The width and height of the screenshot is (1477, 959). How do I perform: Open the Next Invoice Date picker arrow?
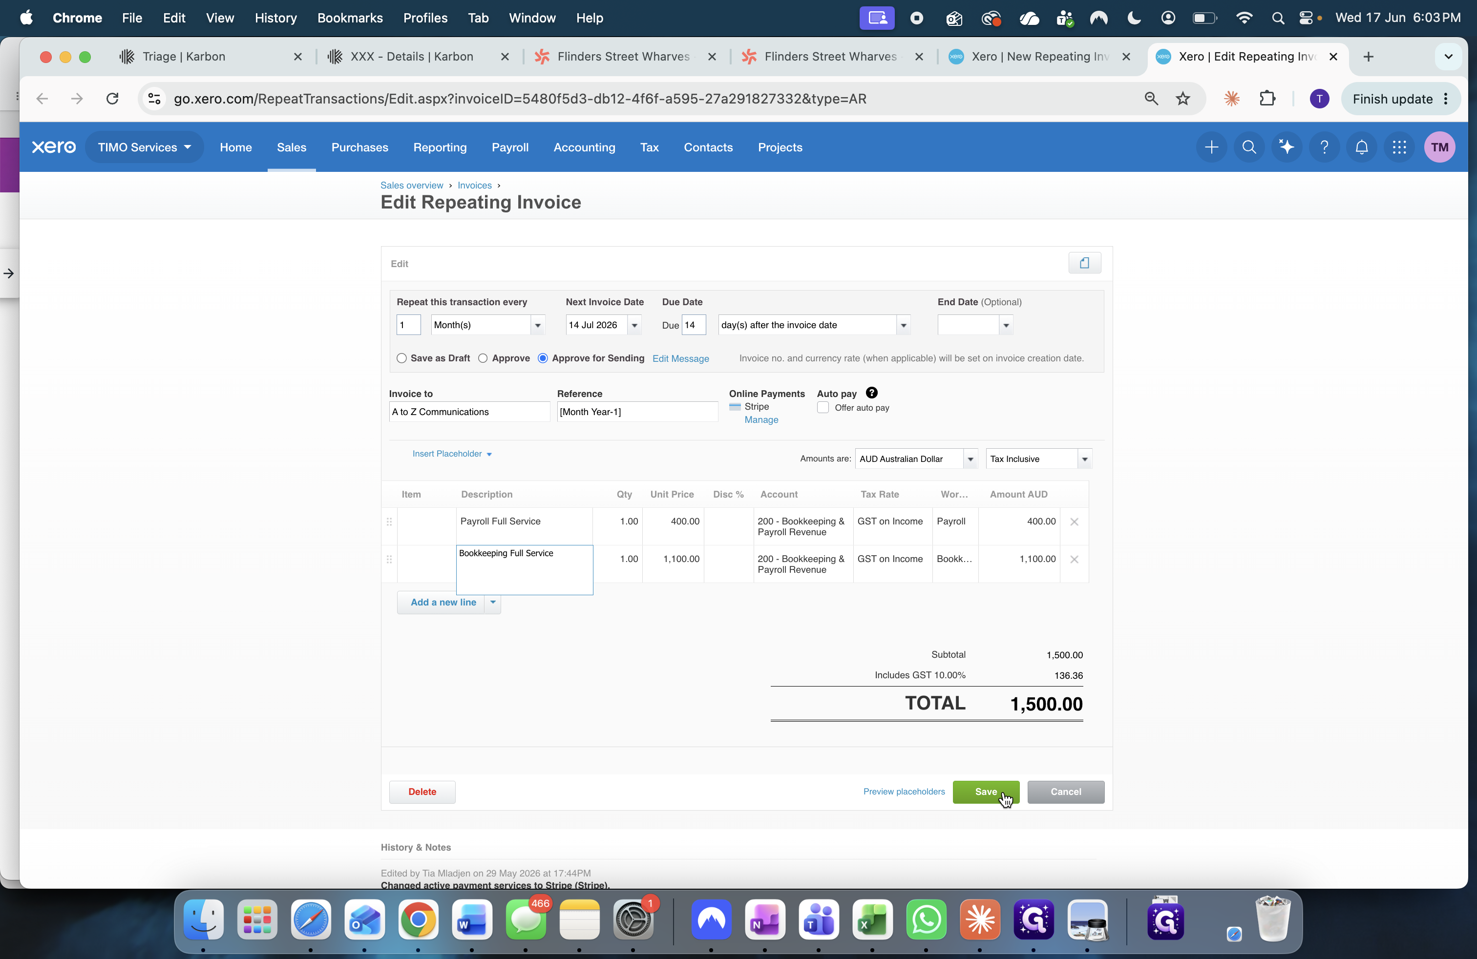click(x=634, y=324)
